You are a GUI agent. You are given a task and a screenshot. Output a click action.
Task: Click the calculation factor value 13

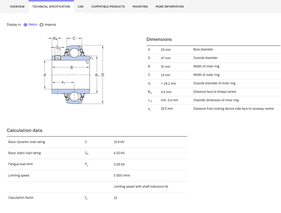(x=115, y=198)
